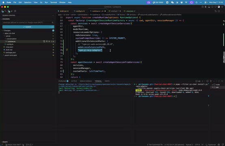The width and height of the screenshot is (225, 146).
Task: Open the PORTS panel tab
Action: 107,81
